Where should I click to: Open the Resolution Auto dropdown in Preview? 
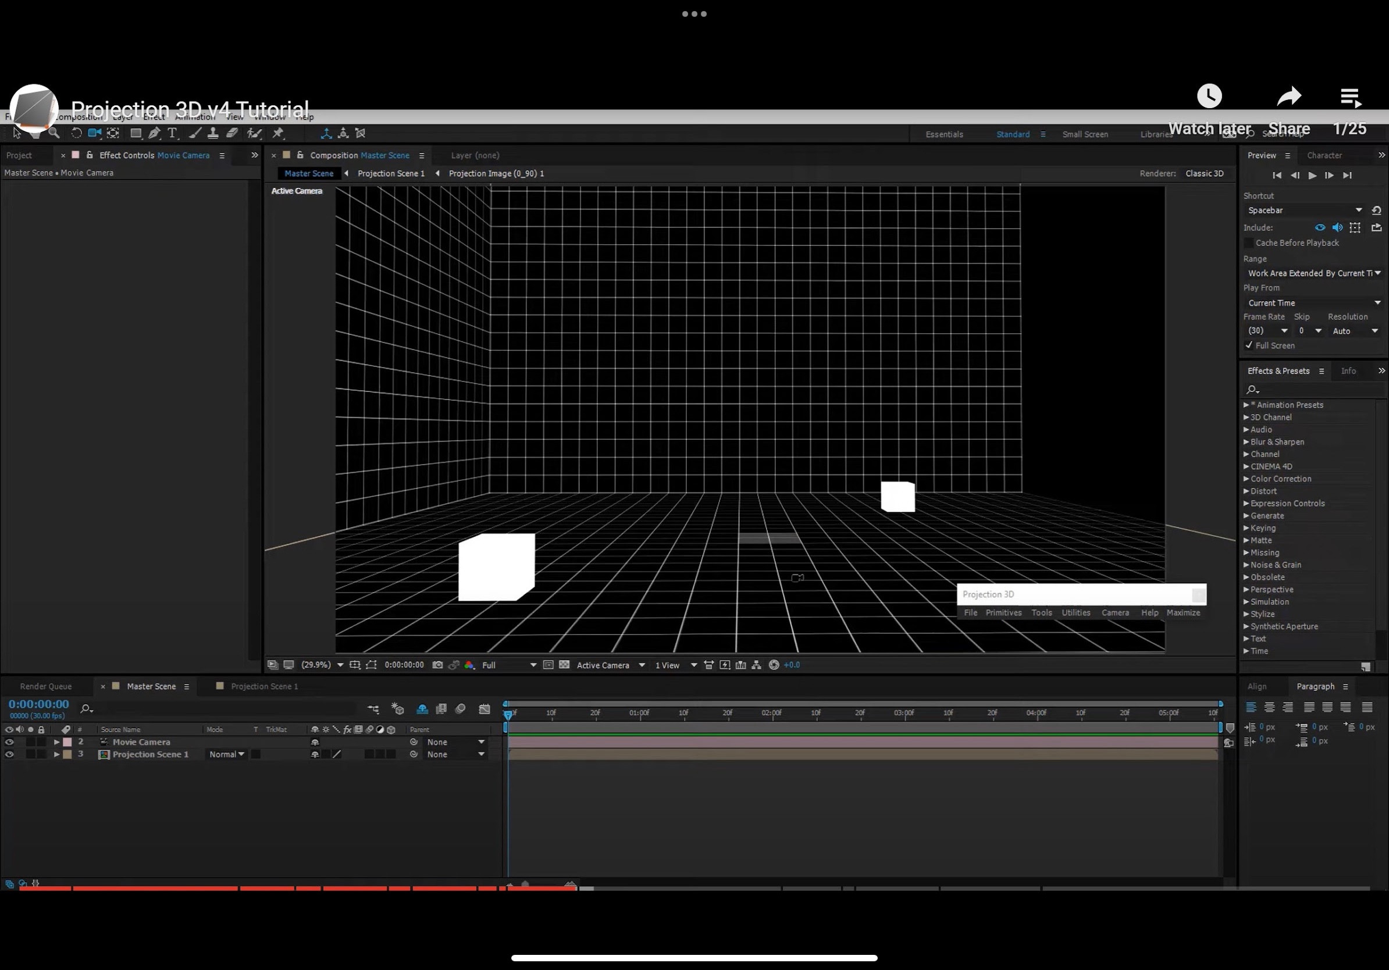click(x=1355, y=331)
